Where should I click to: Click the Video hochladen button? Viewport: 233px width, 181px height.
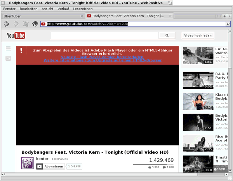198,35
